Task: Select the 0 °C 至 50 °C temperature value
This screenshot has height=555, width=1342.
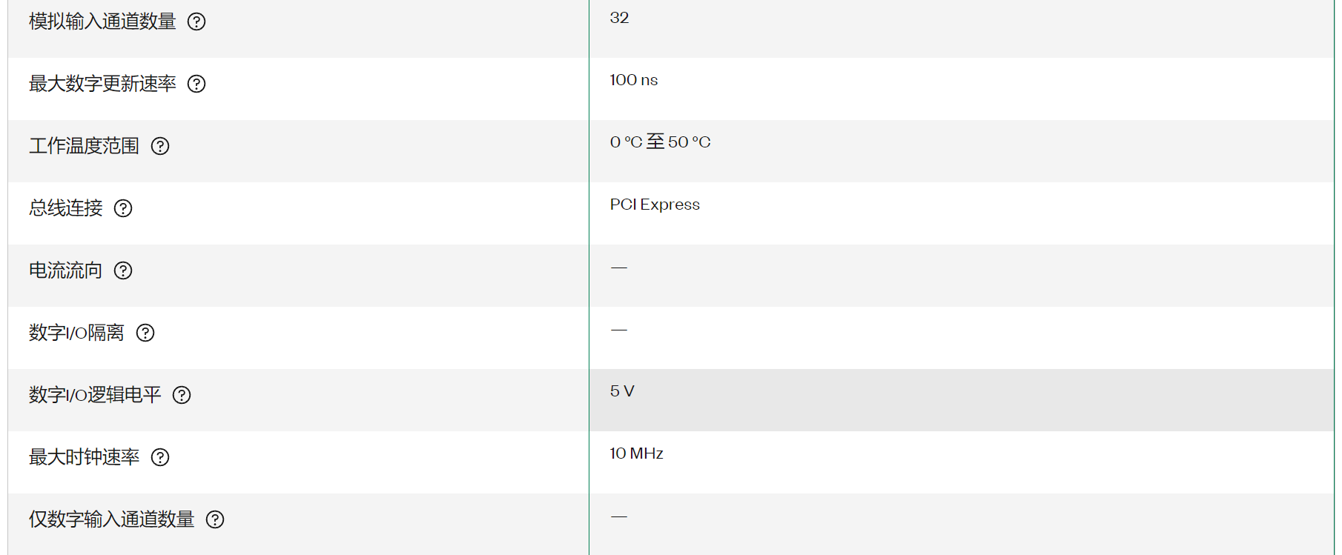Action: [x=660, y=142]
